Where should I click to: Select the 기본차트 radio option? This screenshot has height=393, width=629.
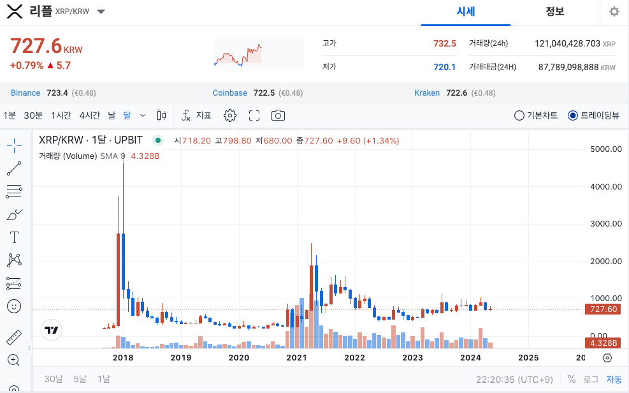535,115
